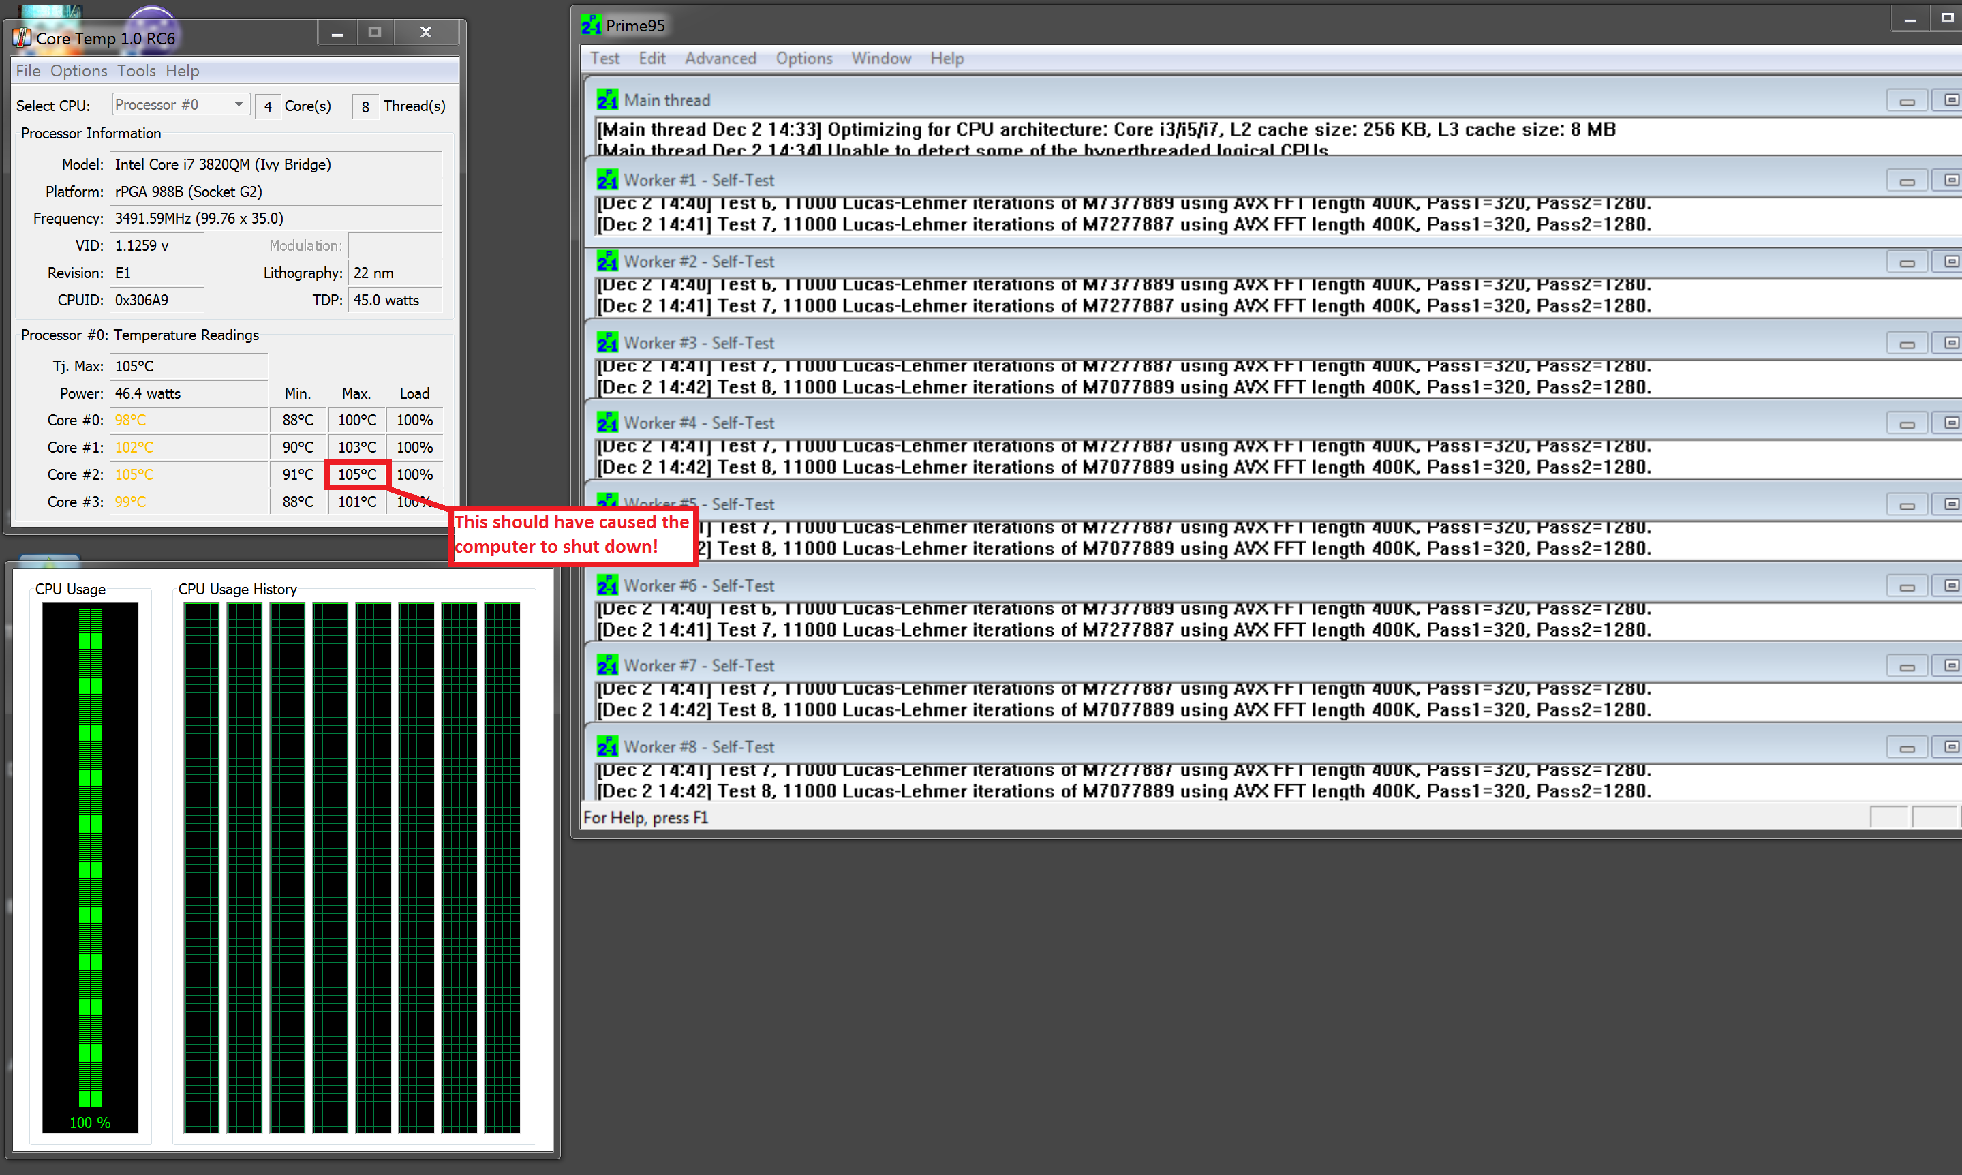
Task: Click the VID value 1.1259 v
Action: point(157,245)
